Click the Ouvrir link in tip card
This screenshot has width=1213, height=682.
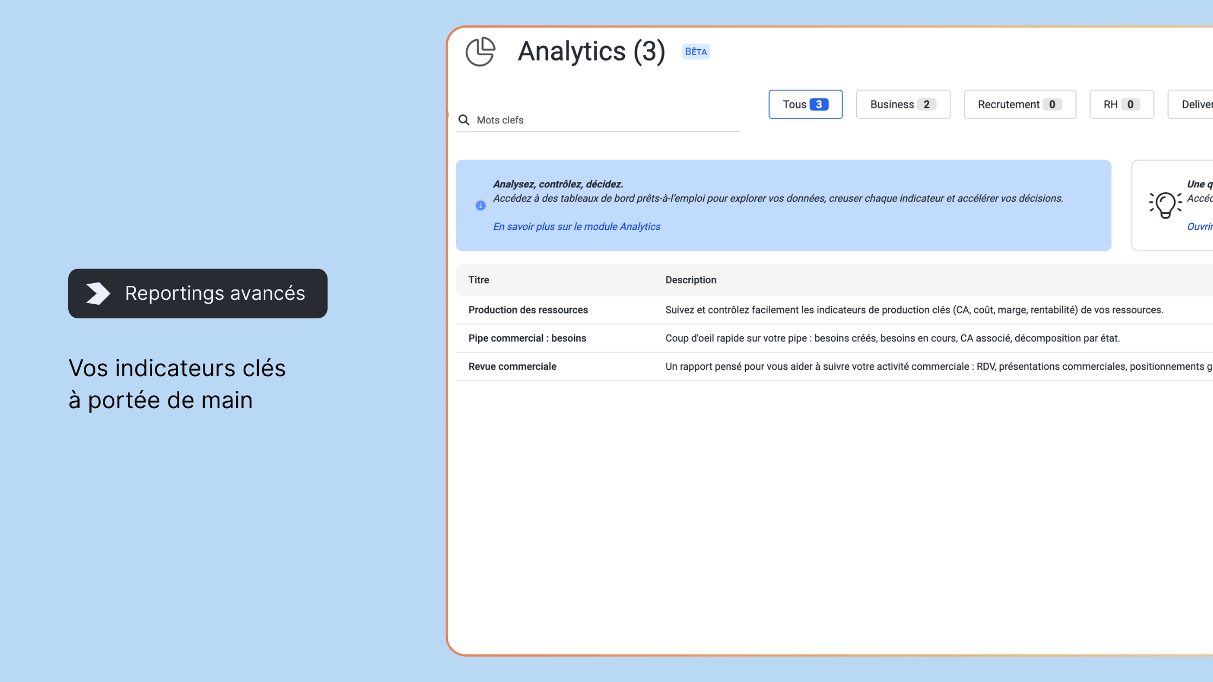click(1199, 227)
